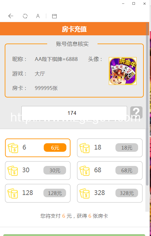Click the 18元 price button

click(x=127, y=148)
